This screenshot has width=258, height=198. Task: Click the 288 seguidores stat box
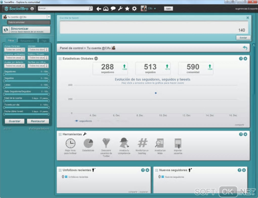[x=110, y=68]
